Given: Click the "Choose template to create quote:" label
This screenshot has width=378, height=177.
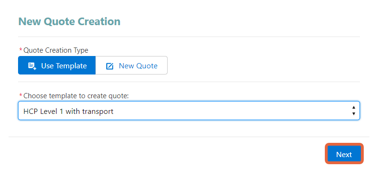Looking at the screenshot, I should (x=76, y=96).
